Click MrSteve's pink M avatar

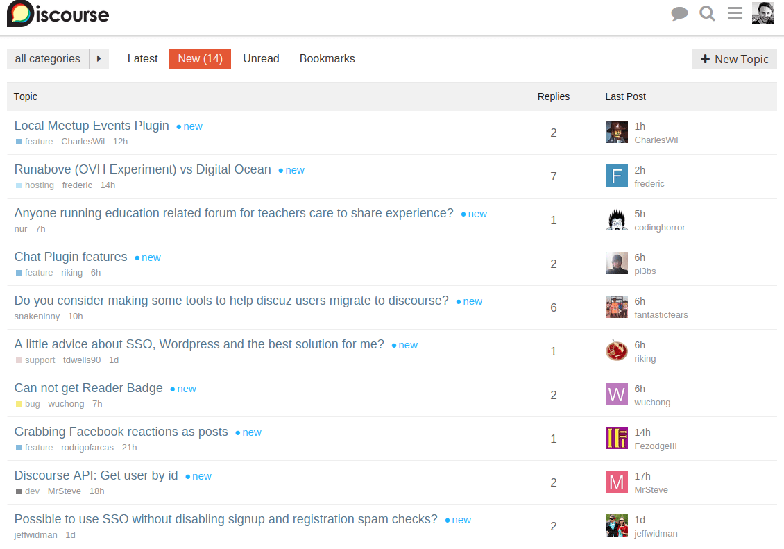pos(616,482)
